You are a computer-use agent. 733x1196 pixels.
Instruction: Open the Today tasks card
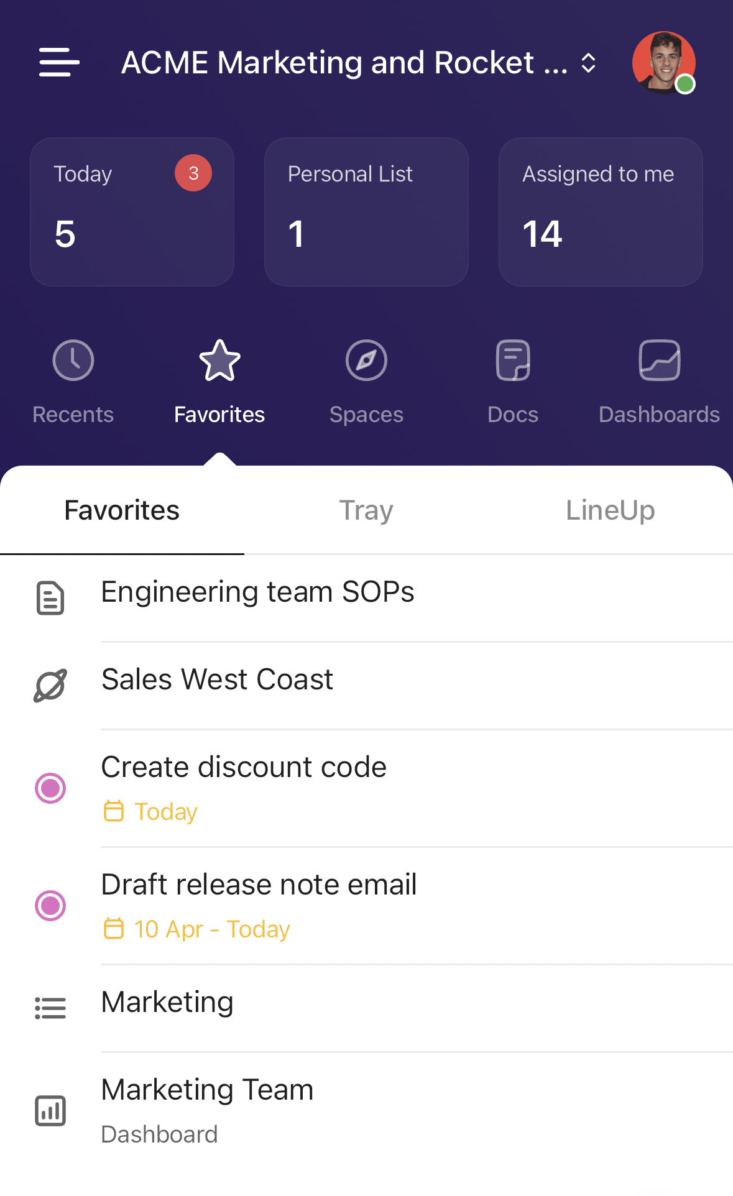[132, 212]
